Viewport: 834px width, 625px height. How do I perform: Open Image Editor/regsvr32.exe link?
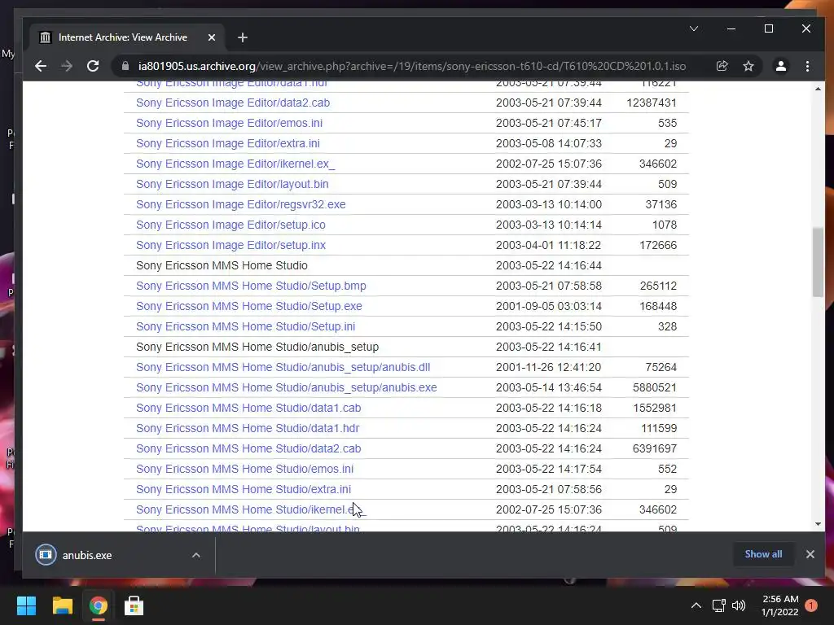point(240,204)
